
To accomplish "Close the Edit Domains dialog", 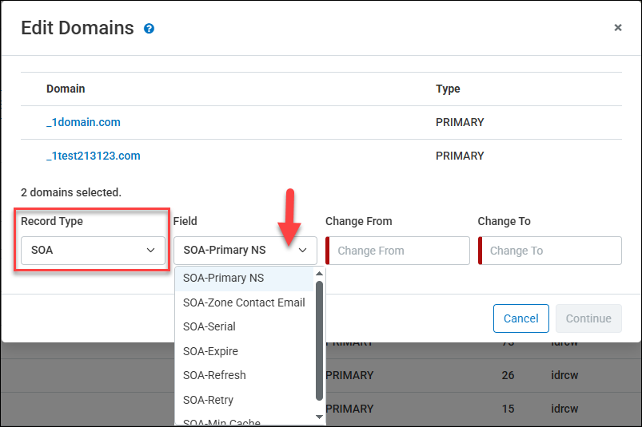I will coord(617,28).
